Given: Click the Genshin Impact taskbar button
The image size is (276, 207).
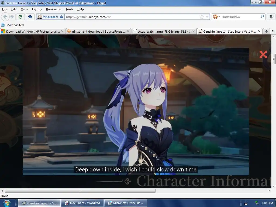Looking at the screenshot, I should 39,203.
